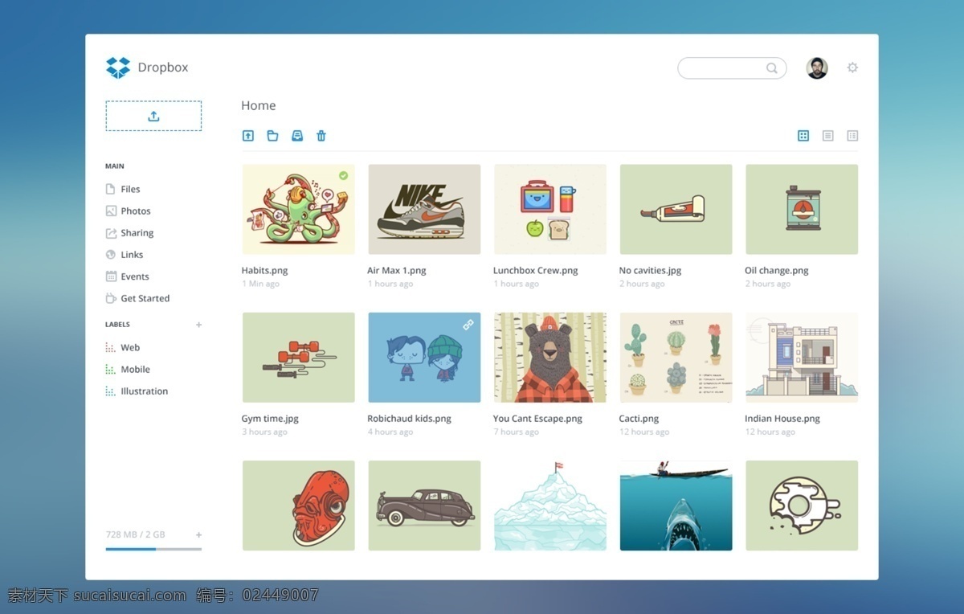Open the Air Max 1.png thumbnail
The height and width of the screenshot is (614, 964).
click(x=424, y=210)
